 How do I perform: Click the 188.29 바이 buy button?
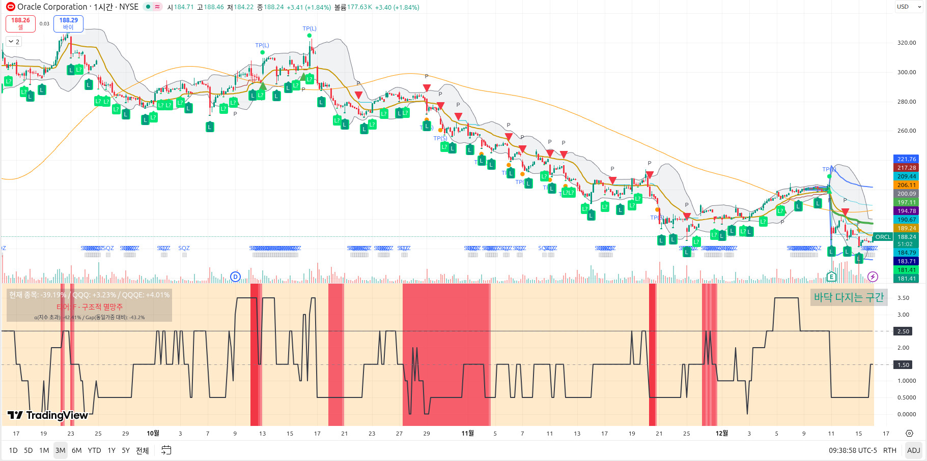pyautogui.click(x=68, y=23)
